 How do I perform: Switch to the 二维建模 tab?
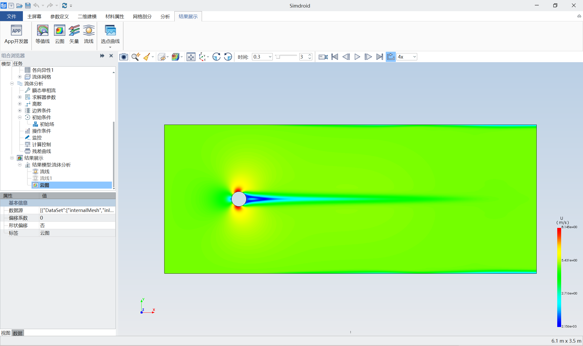click(87, 16)
